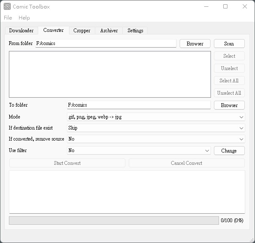The height and width of the screenshot is (243, 255).
Task: Switch to the Downloader tab
Action: pos(21,31)
